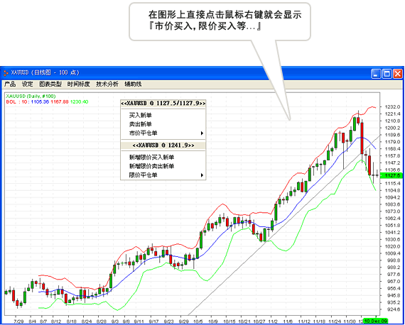Open the 产品 menu

pos(10,84)
